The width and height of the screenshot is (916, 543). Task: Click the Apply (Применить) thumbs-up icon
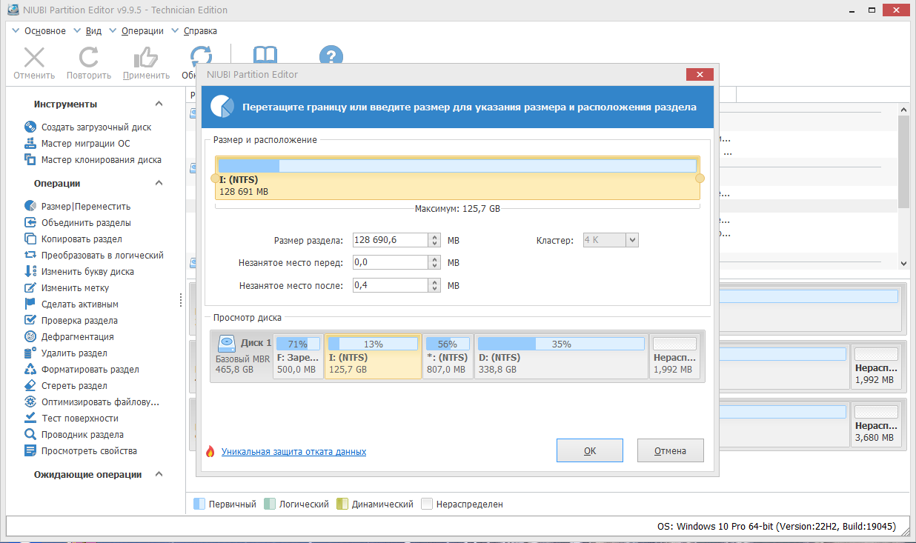pyautogui.click(x=146, y=57)
